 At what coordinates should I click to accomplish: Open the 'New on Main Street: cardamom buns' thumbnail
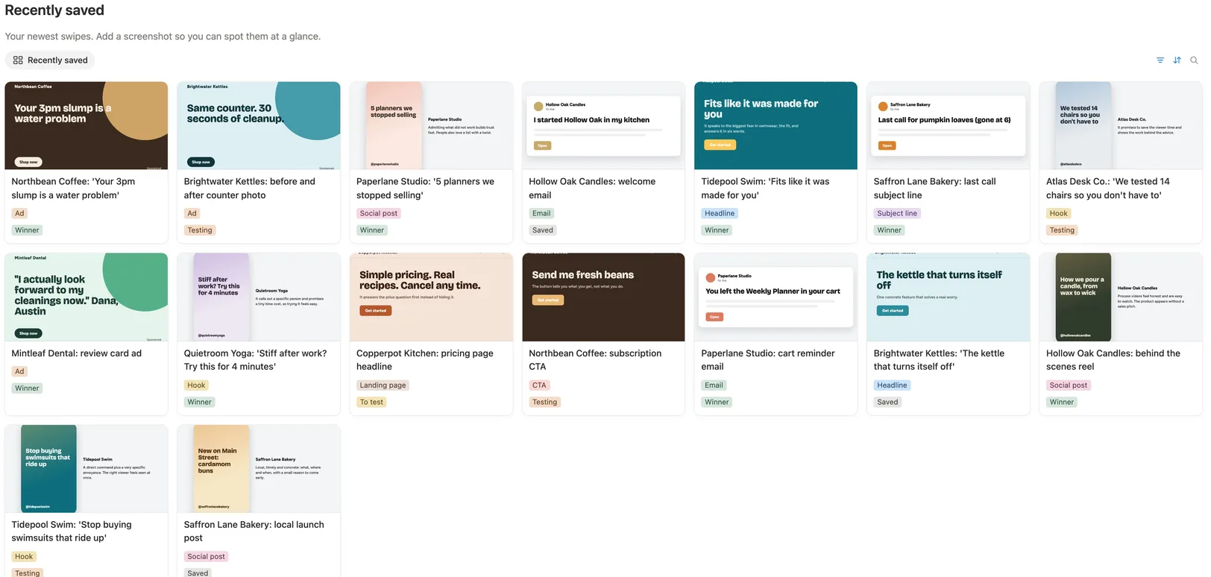tap(259, 468)
